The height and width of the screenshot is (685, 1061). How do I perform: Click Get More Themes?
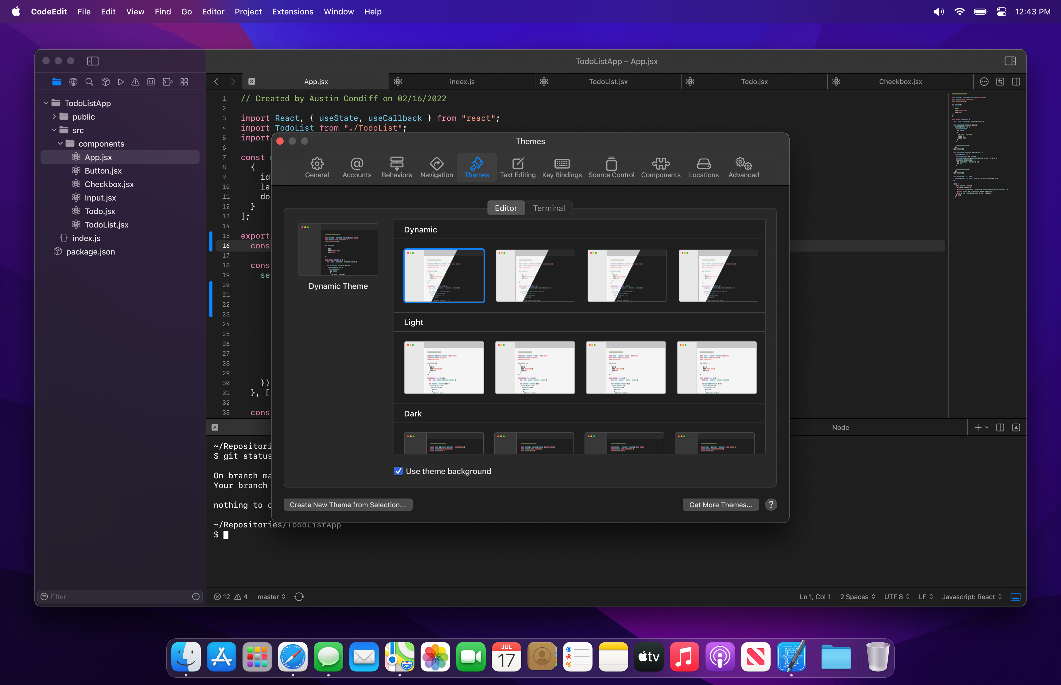(720, 504)
